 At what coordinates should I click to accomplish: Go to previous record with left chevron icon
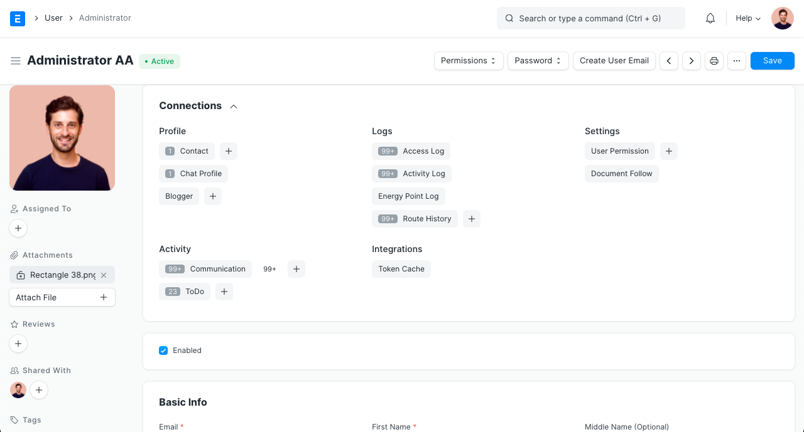668,60
